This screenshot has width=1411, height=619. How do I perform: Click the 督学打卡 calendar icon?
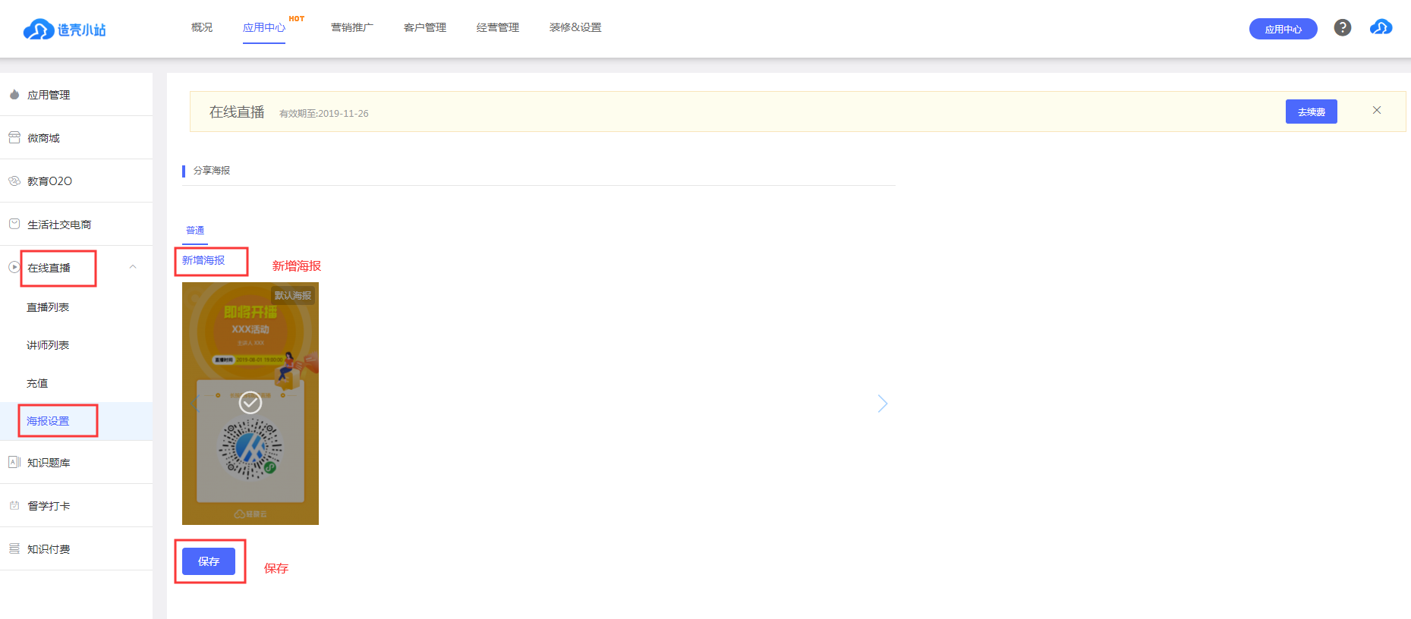pyautogui.click(x=14, y=505)
